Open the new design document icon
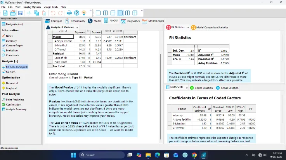Image resolution: width=286 pixels, height=160 pixels. (5, 13)
